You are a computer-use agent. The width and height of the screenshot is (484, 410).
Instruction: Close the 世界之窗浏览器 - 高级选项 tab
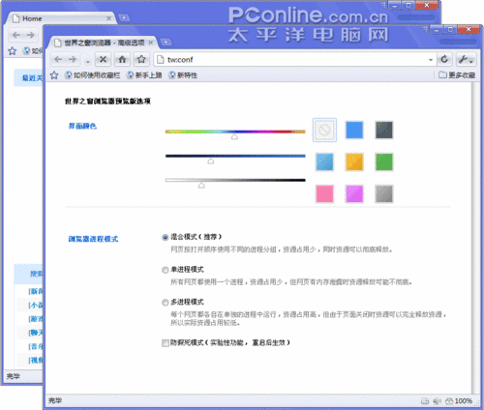(151, 43)
